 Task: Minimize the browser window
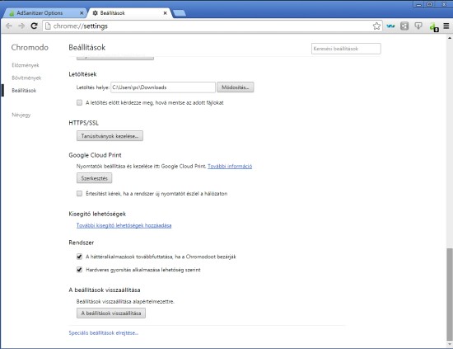coord(418,4)
